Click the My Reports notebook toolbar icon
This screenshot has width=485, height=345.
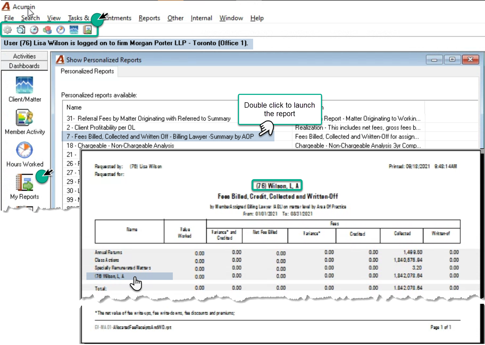[87, 30]
